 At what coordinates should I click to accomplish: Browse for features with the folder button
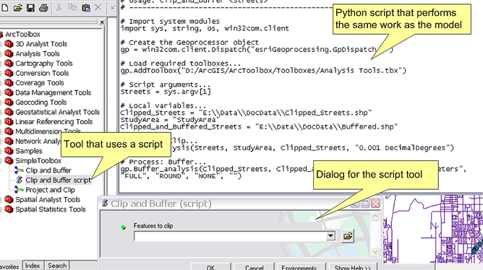(x=348, y=236)
